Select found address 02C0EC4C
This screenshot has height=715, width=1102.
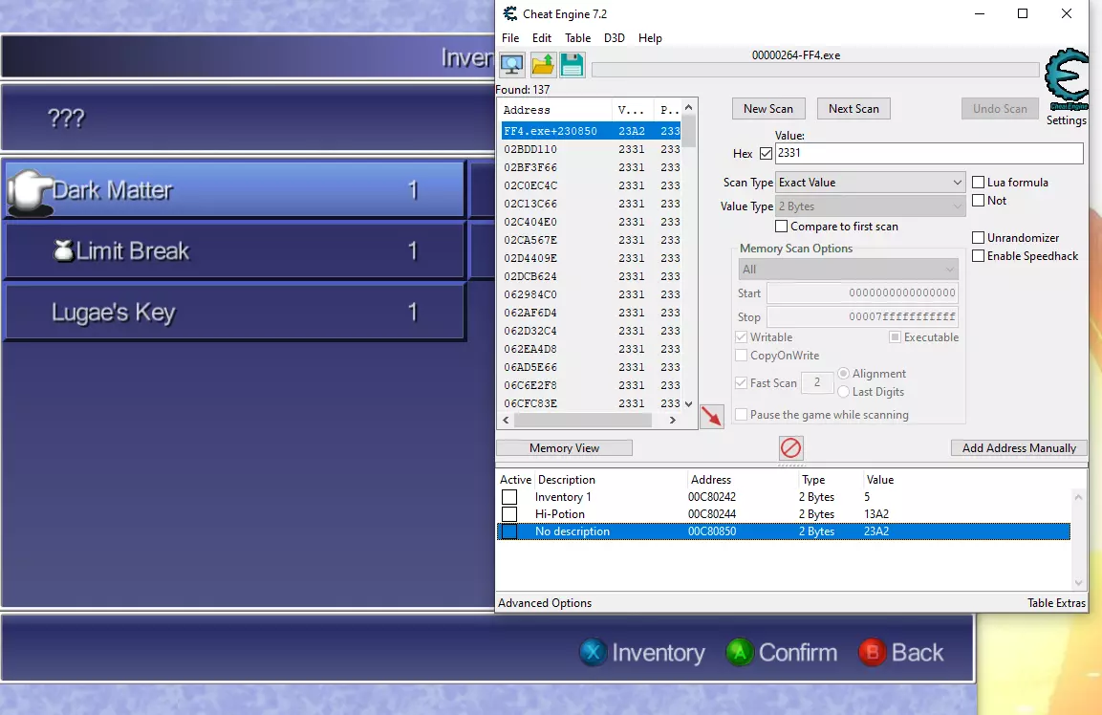591,185
